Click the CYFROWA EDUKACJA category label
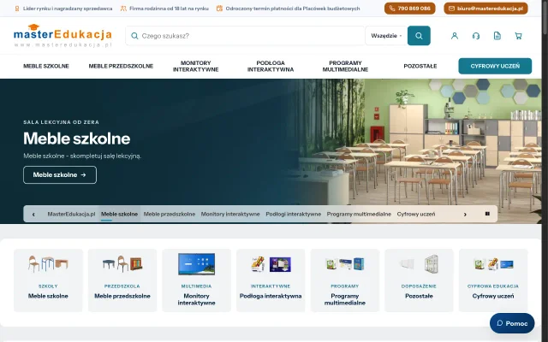The width and height of the screenshot is (548, 342). 493,286
